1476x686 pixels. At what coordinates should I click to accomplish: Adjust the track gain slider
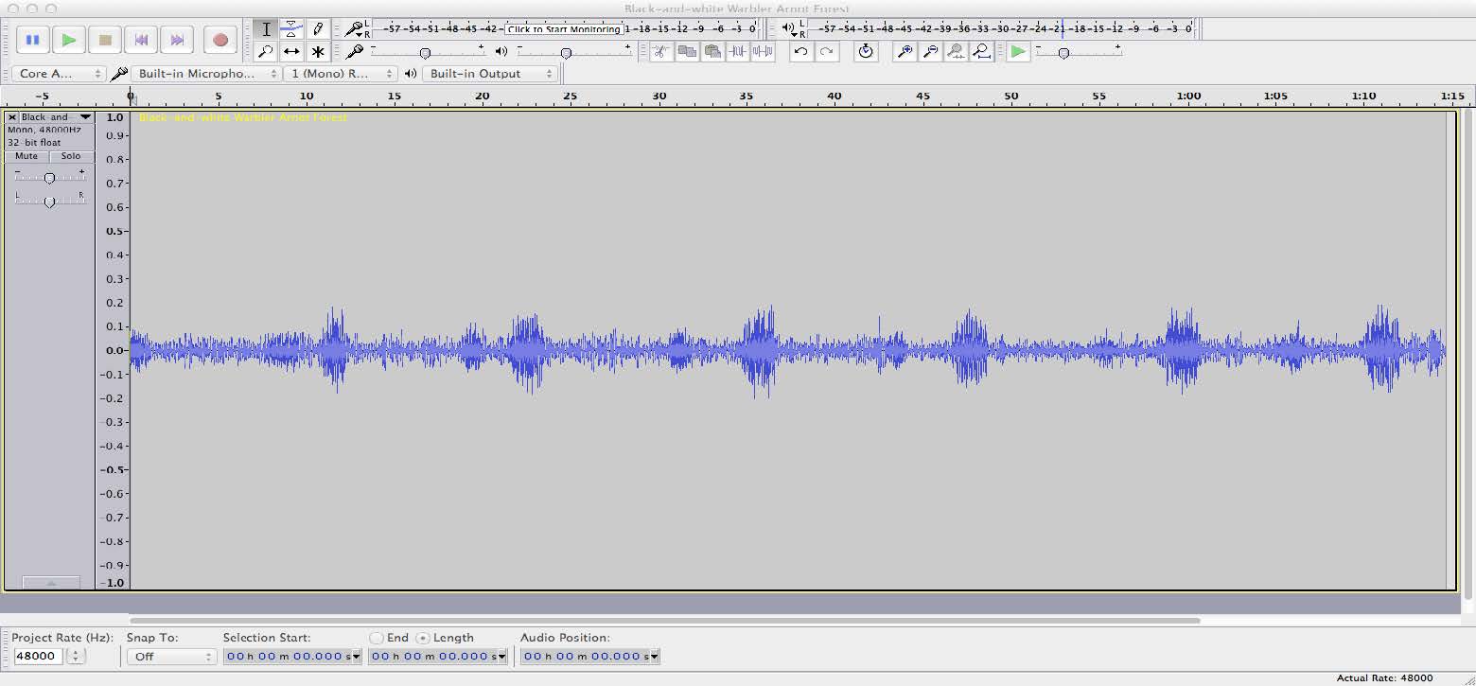click(49, 177)
